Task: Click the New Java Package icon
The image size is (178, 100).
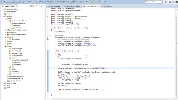Action: point(55,2)
